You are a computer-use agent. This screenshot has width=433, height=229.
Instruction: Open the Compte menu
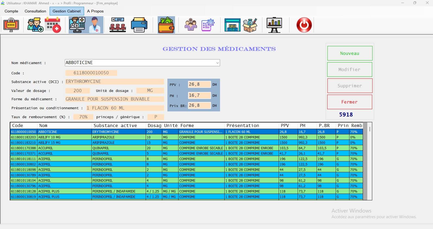pos(11,11)
